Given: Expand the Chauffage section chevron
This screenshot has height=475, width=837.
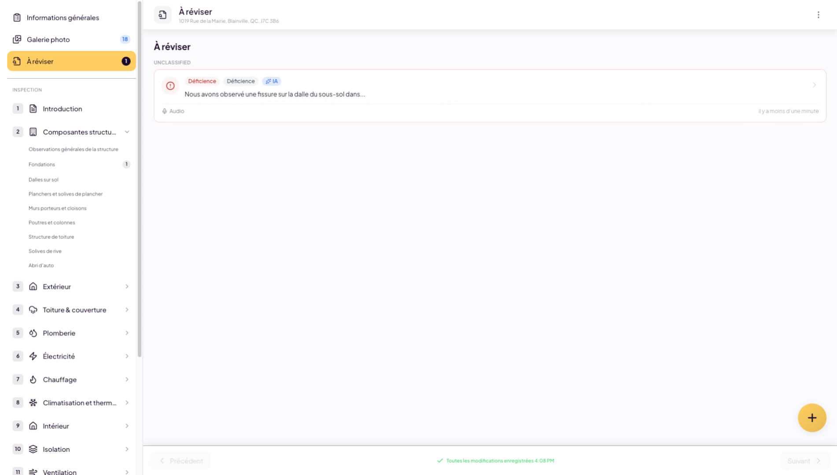Looking at the screenshot, I should 127,380.
